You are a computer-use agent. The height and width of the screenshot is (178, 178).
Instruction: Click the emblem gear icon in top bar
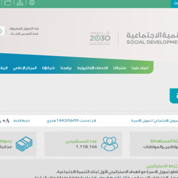(32, 2)
